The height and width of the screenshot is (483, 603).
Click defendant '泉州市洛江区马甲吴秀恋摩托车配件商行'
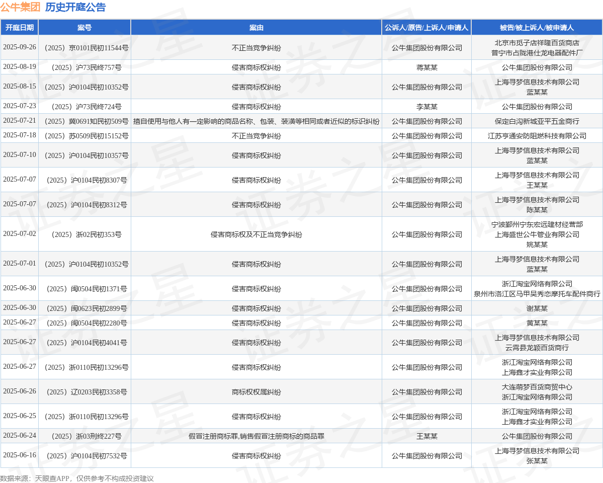pyautogui.click(x=537, y=294)
